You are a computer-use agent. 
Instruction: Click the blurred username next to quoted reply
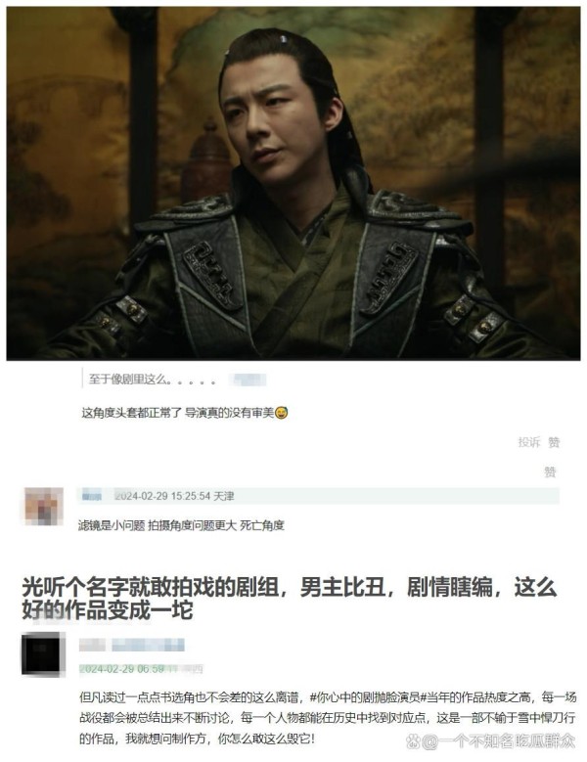click(248, 380)
